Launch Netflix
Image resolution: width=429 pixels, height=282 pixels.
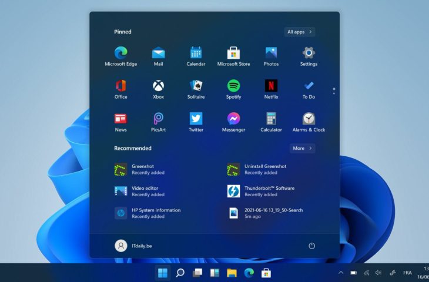(x=271, y=89)
